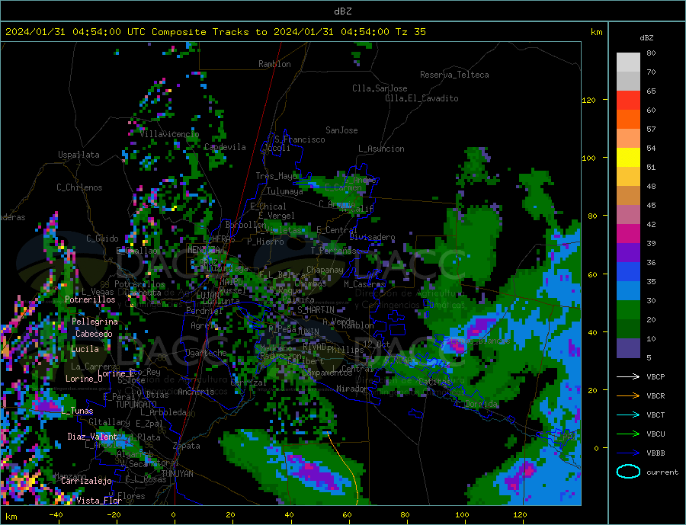
Task: Click the 'Clla.SanJose' map label
Action: click(380, 88)
